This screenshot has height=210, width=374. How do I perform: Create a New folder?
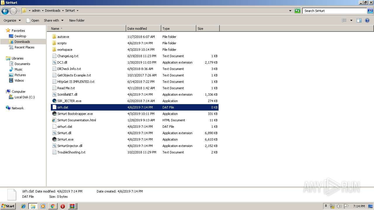coord(77,20)
